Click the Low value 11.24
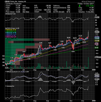101x102 pixels. (18, 10)
